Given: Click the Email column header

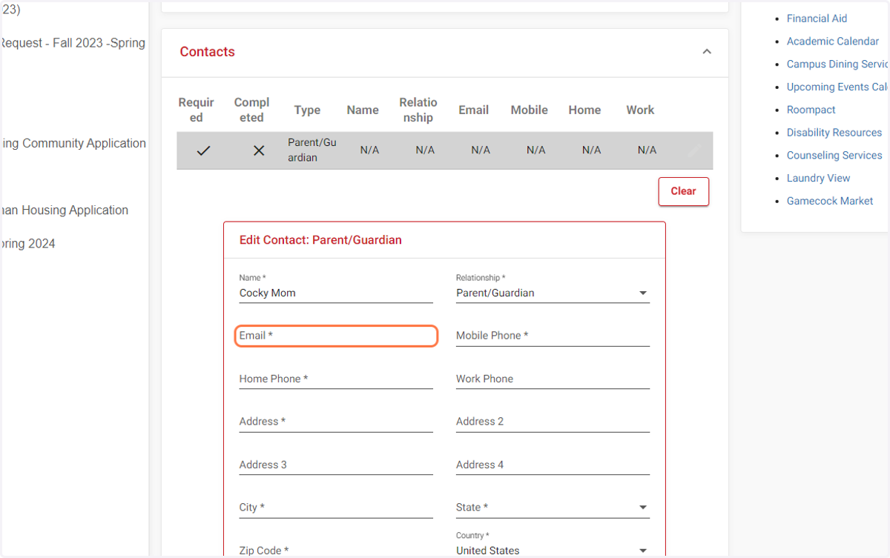Looking at the screenshot, I should tap(473, 110).
